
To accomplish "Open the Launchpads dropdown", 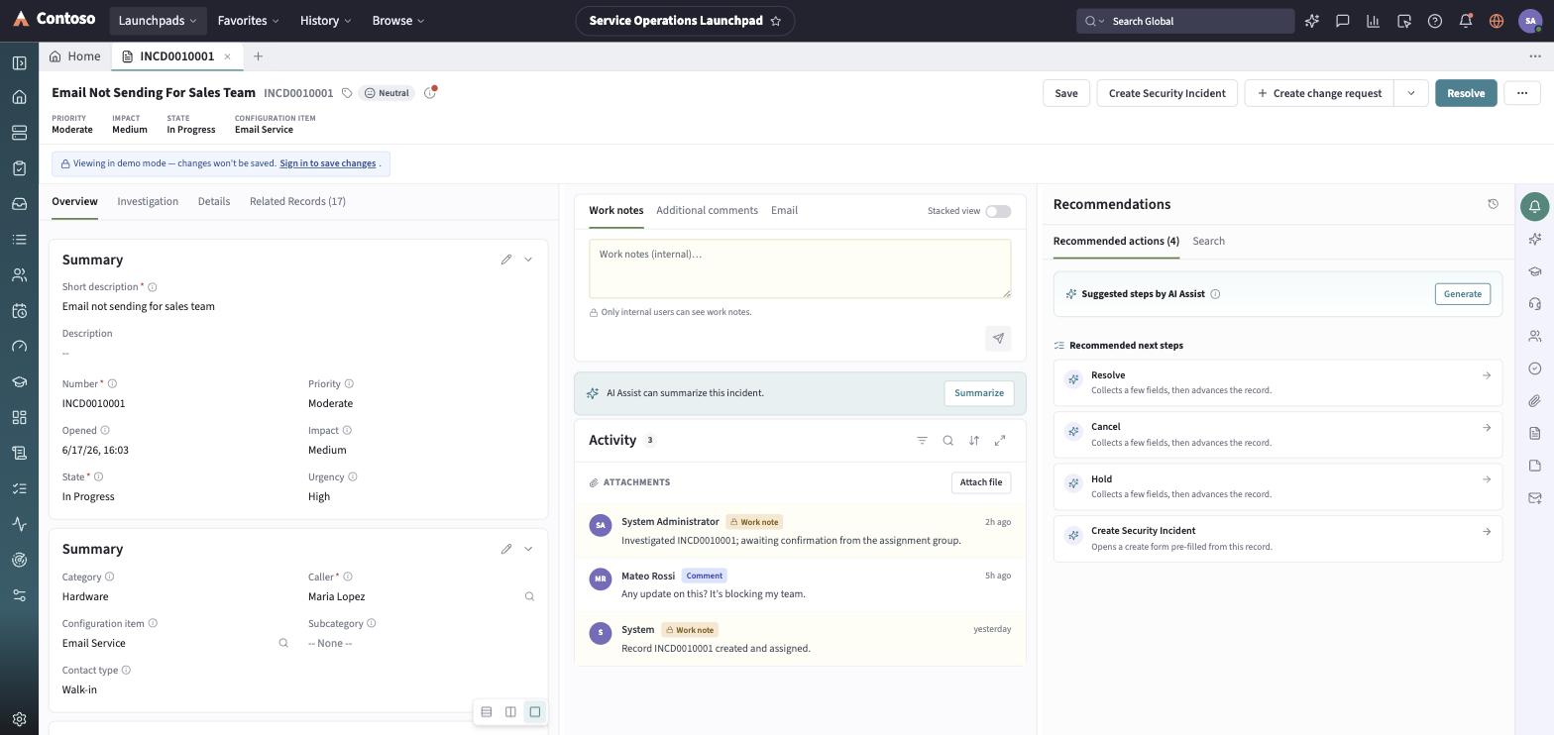I will [157, 21].
